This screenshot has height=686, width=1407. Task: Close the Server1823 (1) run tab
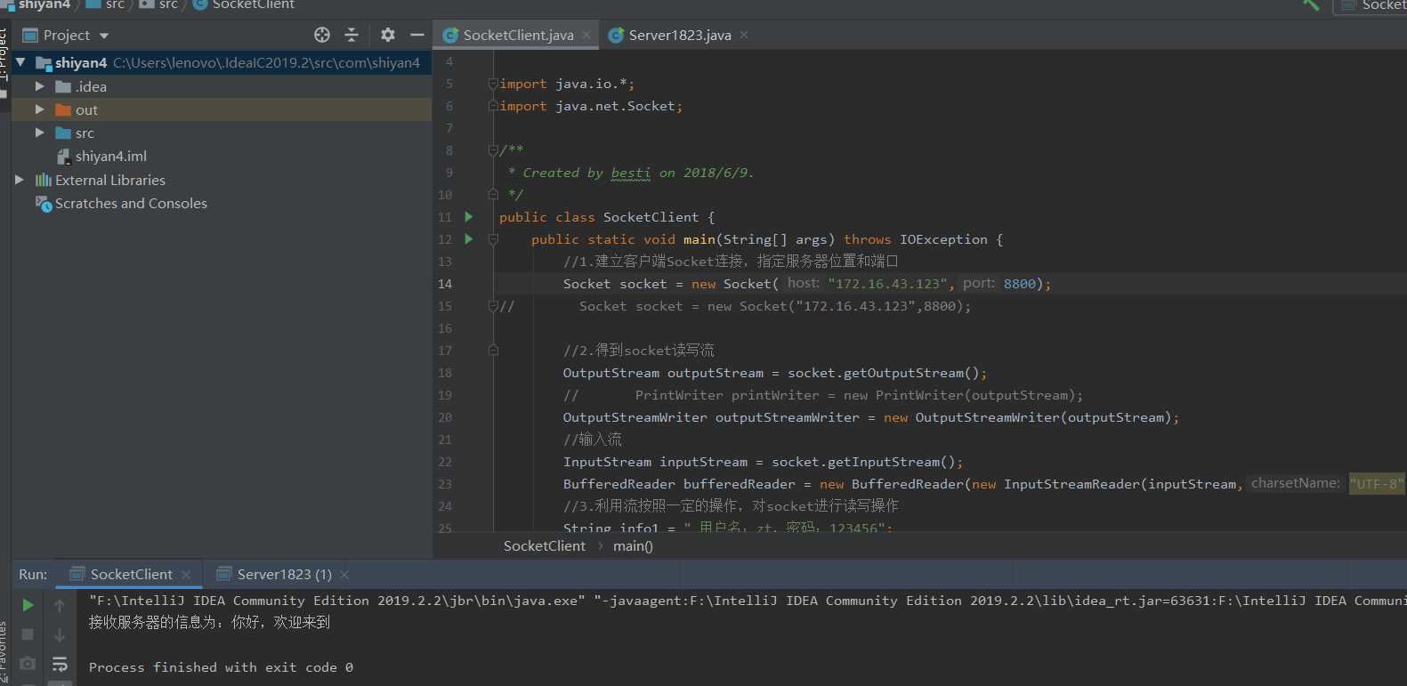(x=344, y=575)
